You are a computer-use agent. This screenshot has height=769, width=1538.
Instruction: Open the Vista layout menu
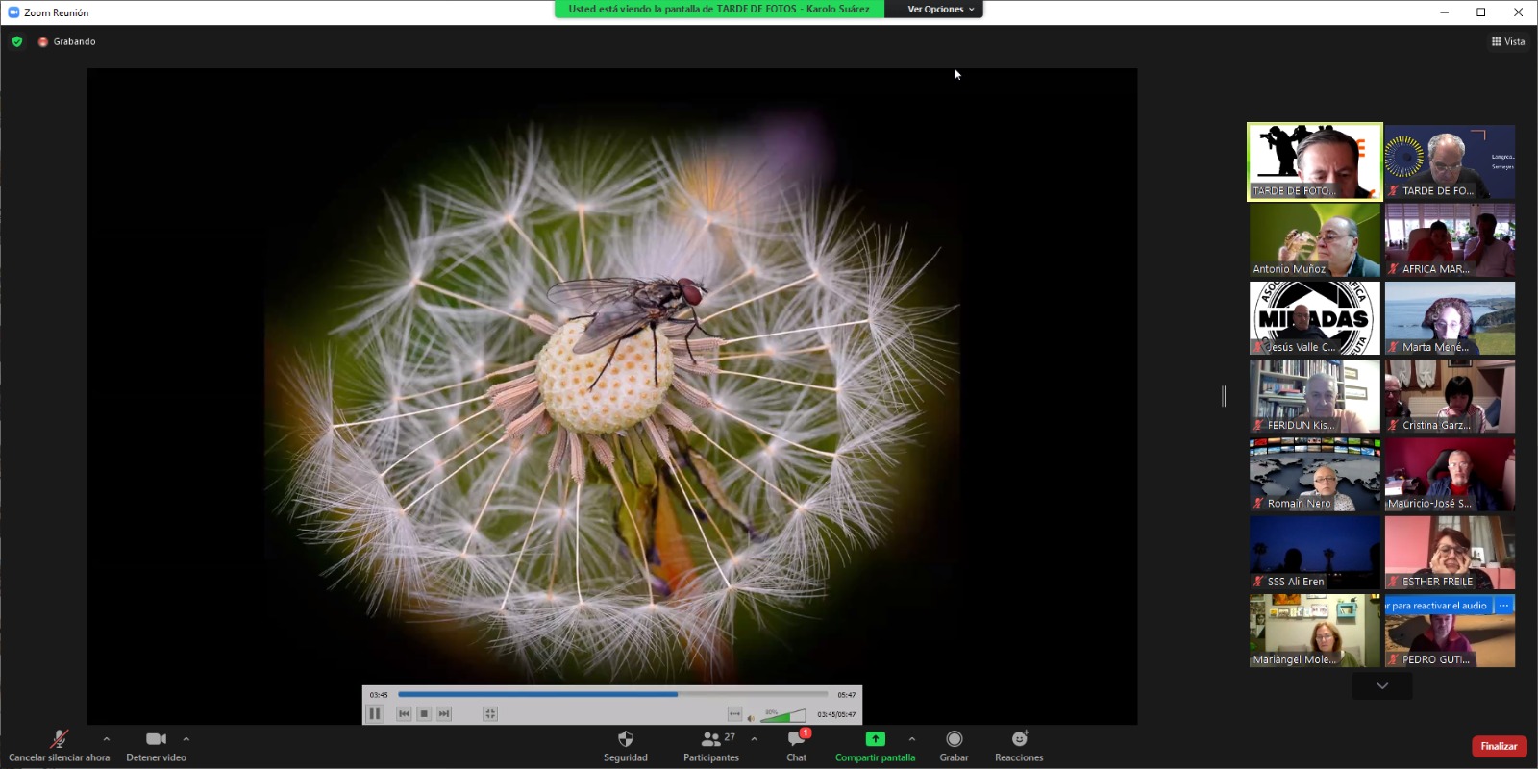click(1508, 41)
